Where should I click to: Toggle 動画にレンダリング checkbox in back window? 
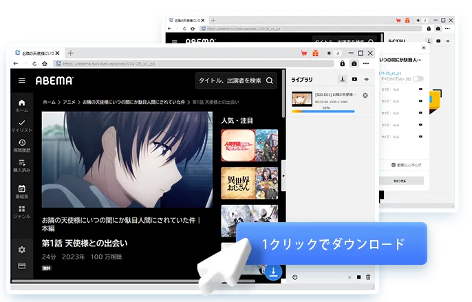(393, 165)
